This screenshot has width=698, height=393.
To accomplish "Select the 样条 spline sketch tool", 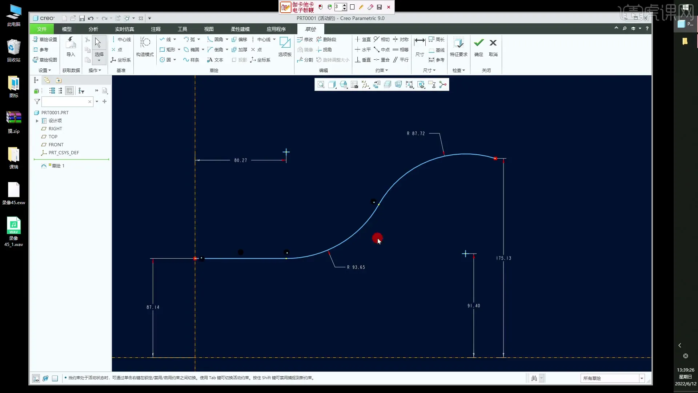I will point(191,60).
